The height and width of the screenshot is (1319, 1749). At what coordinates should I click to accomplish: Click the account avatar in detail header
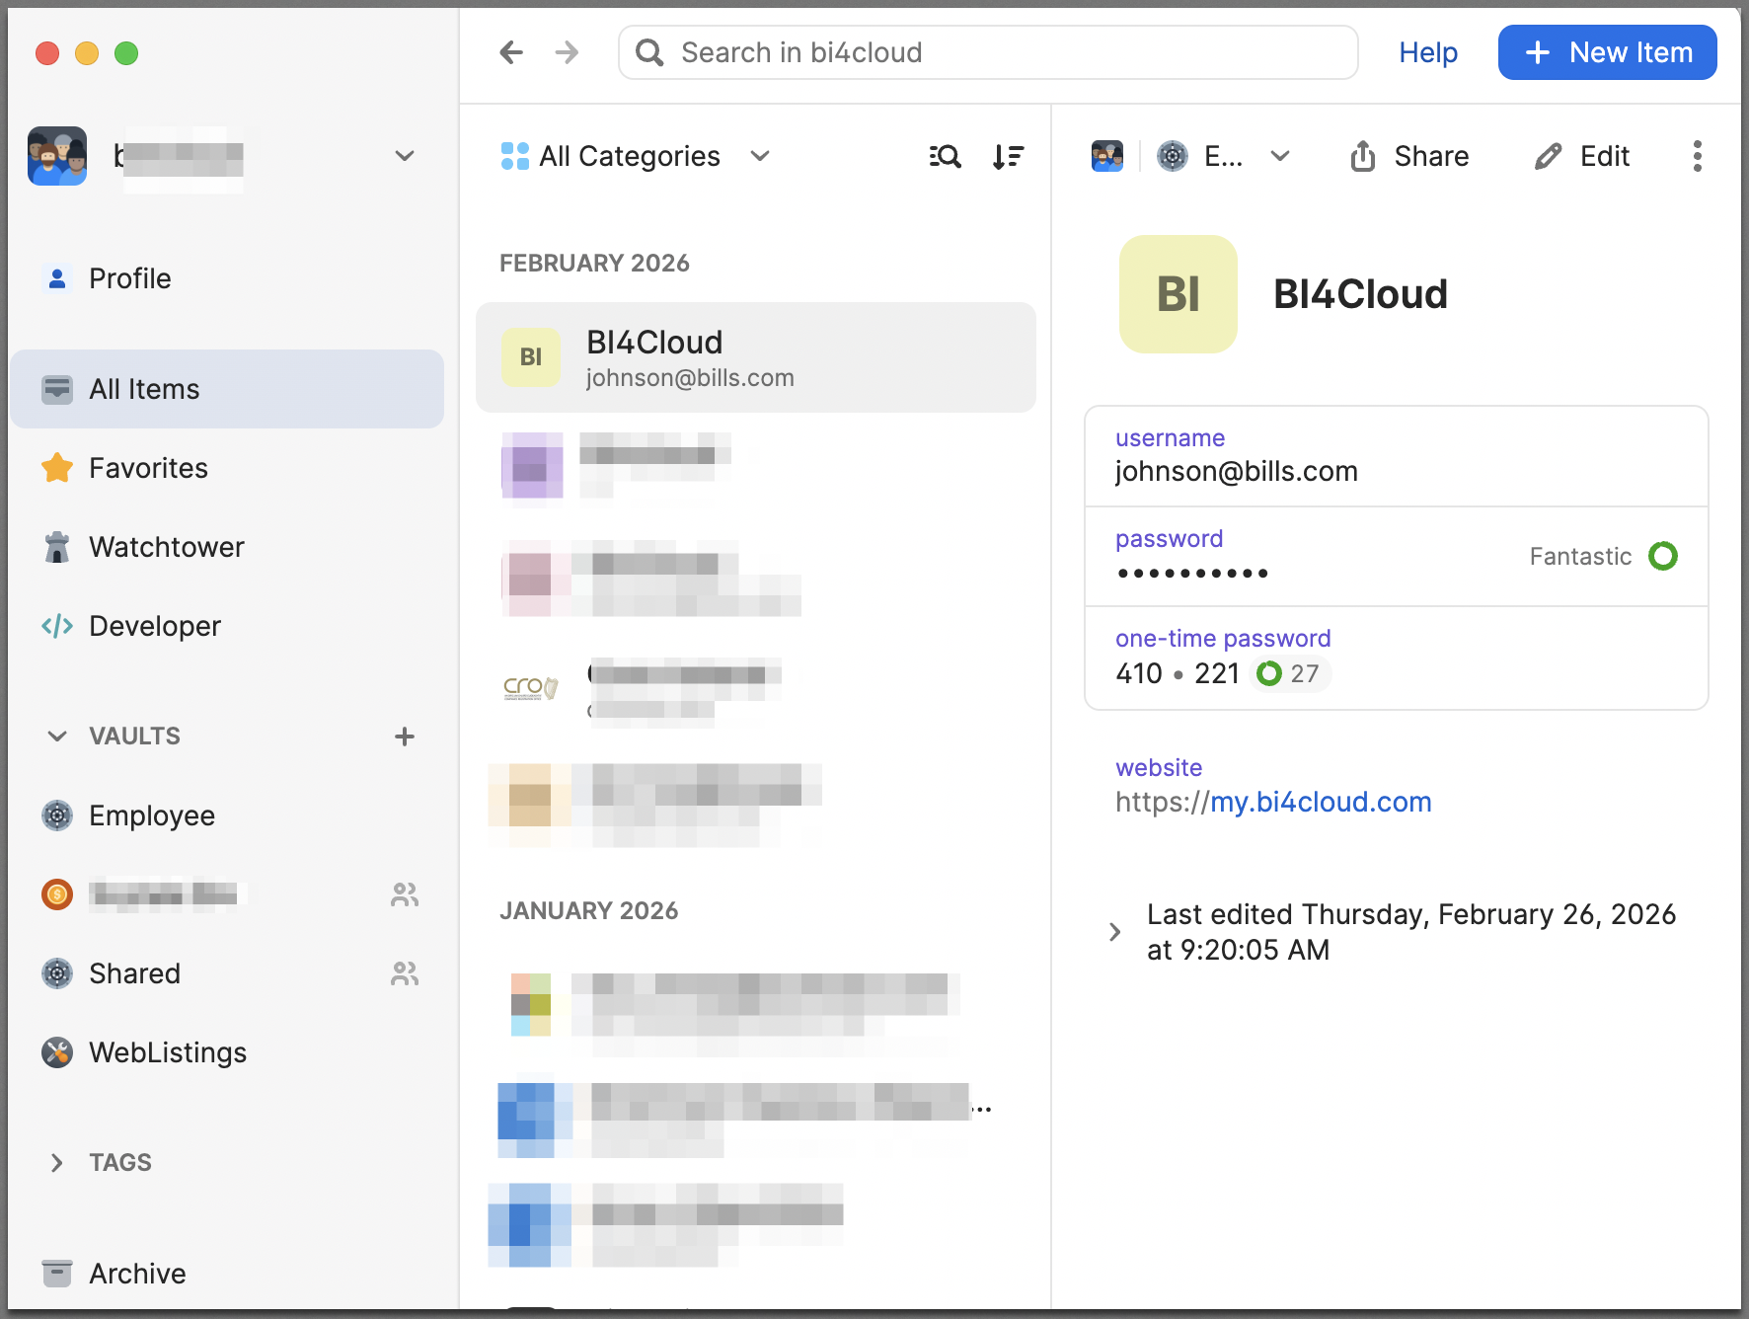pyautogui.click(x=1107, y=156)
